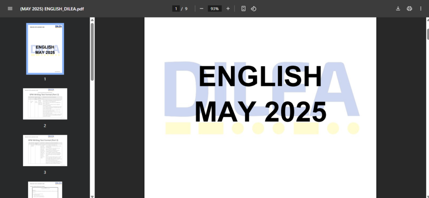Viewport: 429px width, 198px height.
Task: Click the thumbnail label number 2
Action: 45,126
